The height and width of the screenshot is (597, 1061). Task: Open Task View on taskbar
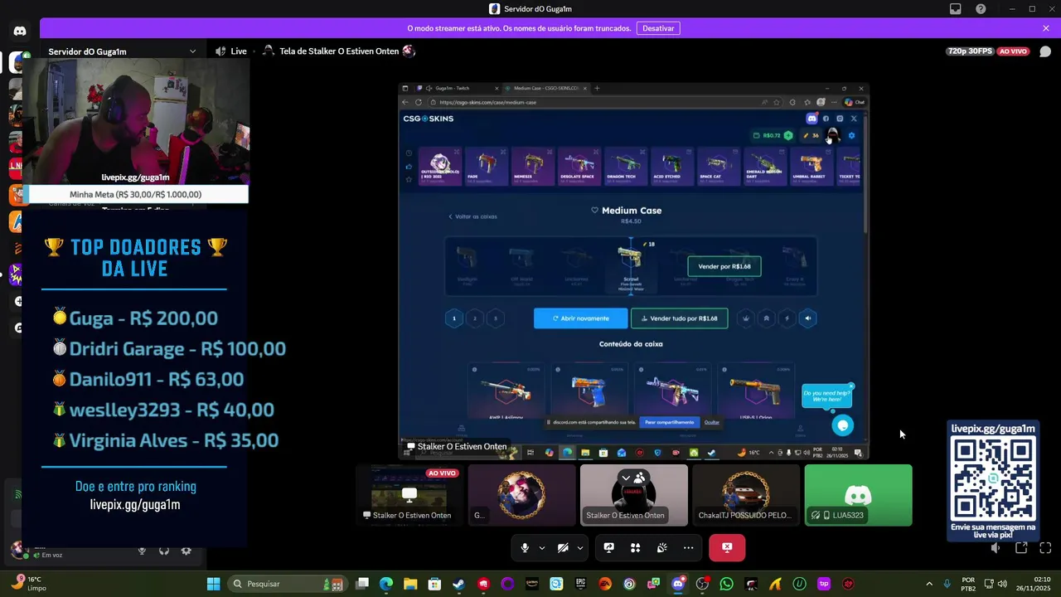[x=362, y=584]
